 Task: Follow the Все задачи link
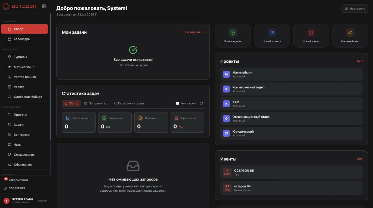[193, 32]
